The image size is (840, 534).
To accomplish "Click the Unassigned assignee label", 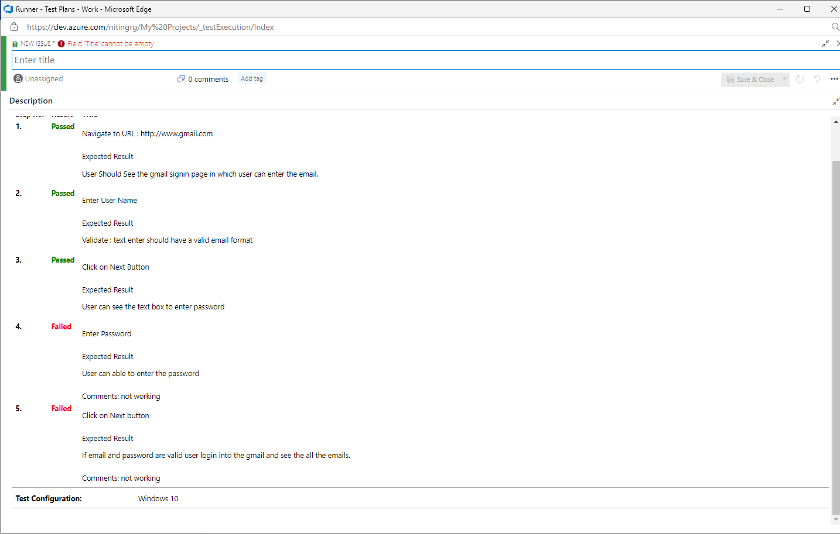I will tap(44, 78).
